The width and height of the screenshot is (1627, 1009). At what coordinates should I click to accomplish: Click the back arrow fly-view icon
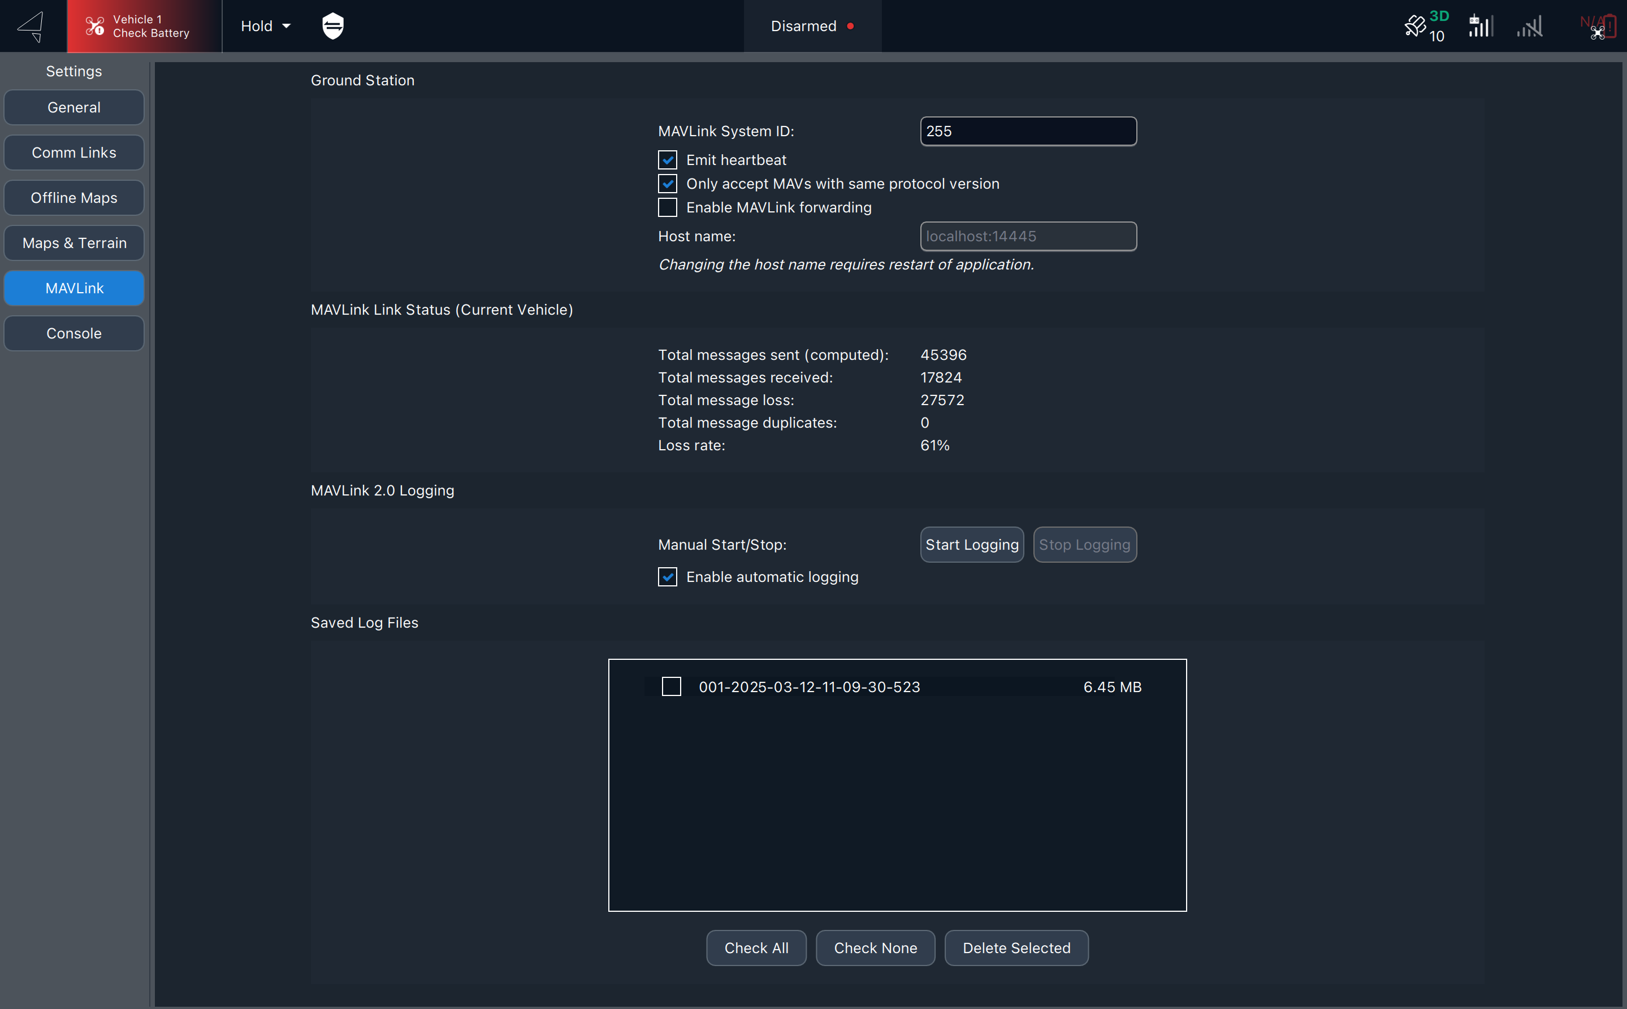[31, 26]
